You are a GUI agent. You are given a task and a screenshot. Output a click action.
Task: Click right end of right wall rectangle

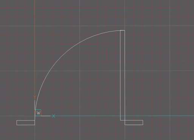(143, 123)
